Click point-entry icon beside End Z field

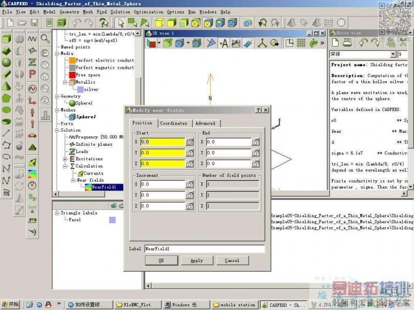coord(255,164)
